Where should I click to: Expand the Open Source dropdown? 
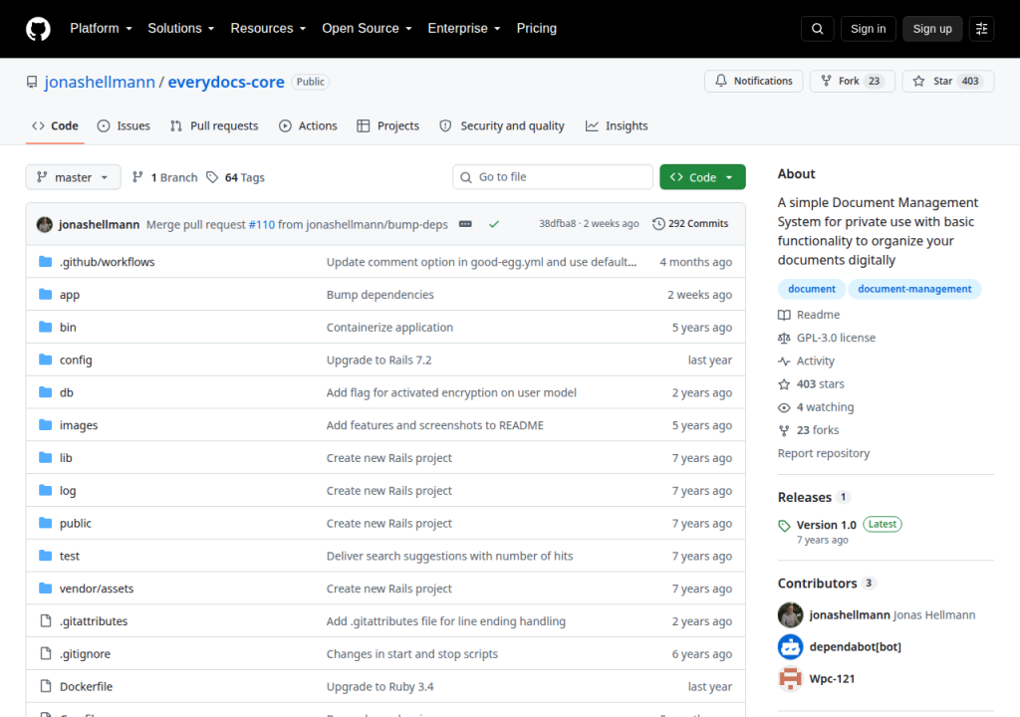[x=367, y=29]
